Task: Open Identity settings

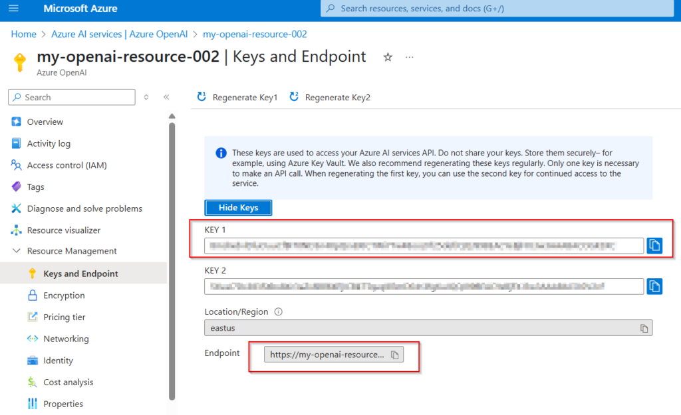Action: point(59,361)
